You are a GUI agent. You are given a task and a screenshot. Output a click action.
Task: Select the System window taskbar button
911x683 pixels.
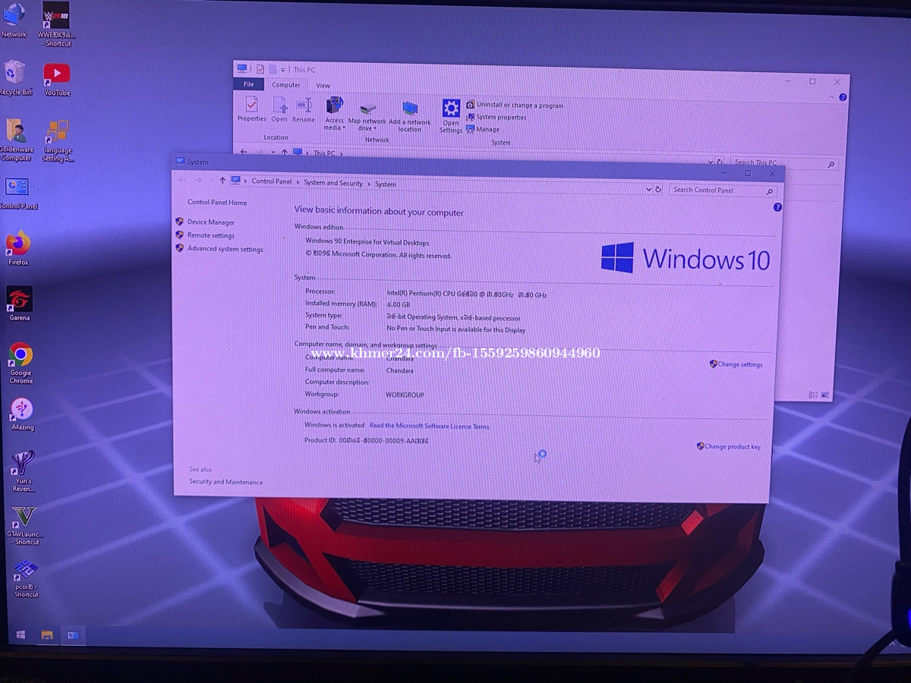[73, 634]
